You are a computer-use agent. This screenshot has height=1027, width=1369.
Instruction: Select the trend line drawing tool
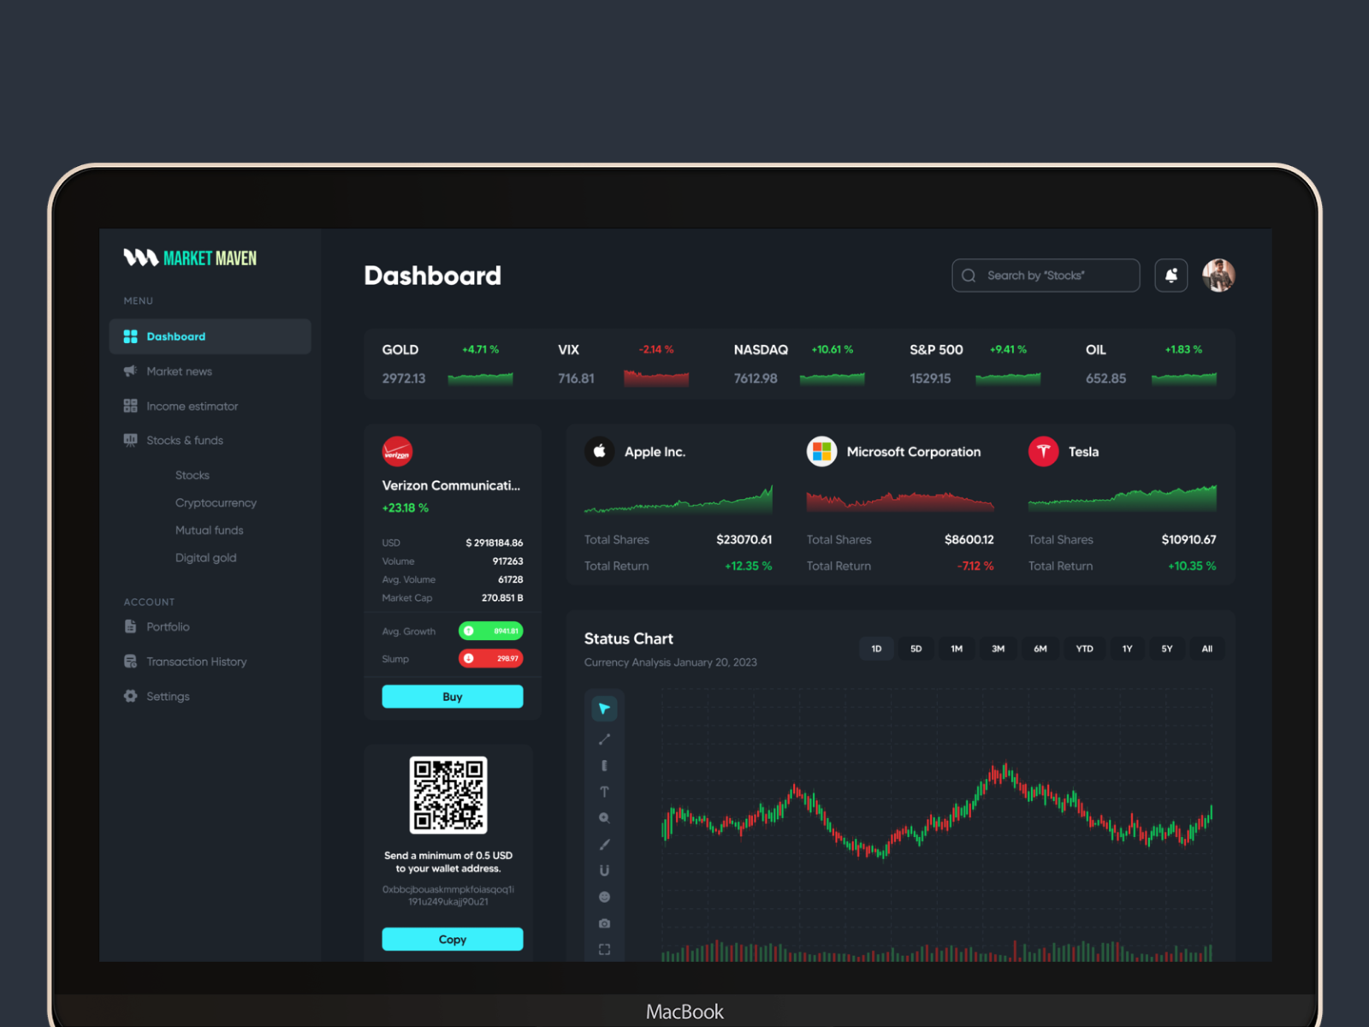(x=604, y=739)
